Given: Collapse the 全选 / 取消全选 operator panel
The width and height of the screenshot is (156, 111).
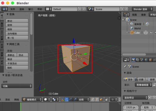Looking at the screenshot, I should 3,75.
